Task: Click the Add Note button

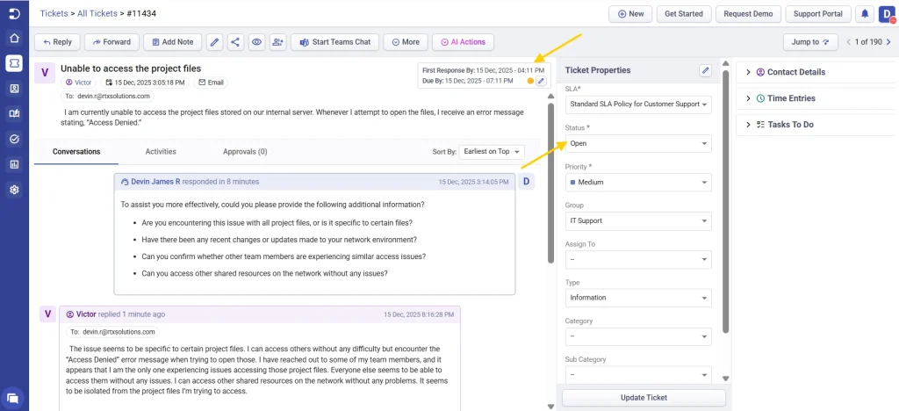Action: point(172,42)
